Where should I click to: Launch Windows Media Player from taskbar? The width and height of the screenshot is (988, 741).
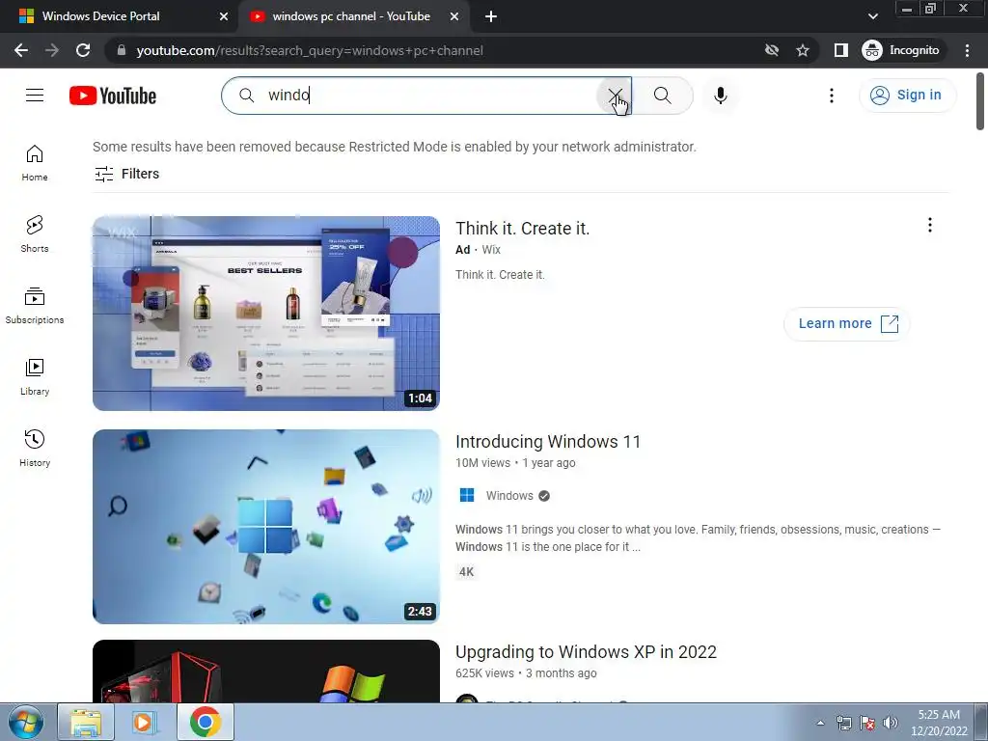(x=143, y=722)
